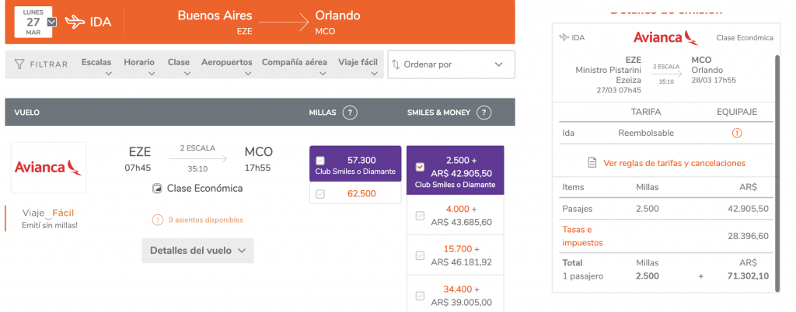Select the 4.000 + AR$ 43.685,60 option
Viewport: 796px width, 312px height.
(x=420, y=216)
